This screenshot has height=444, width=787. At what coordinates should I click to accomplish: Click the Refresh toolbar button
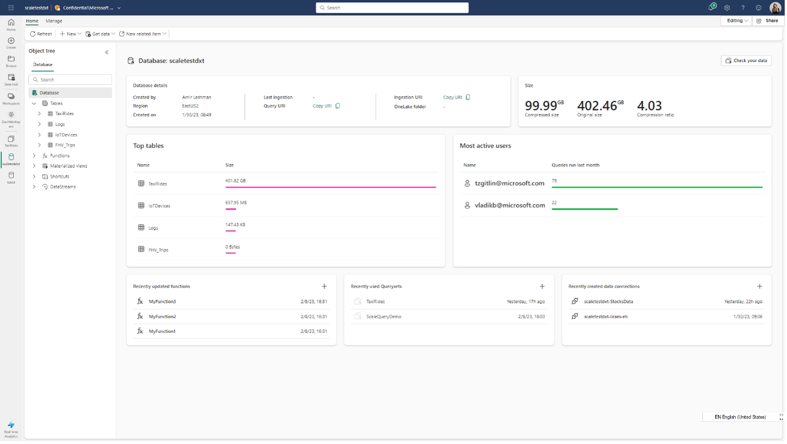tap(41, 34)
